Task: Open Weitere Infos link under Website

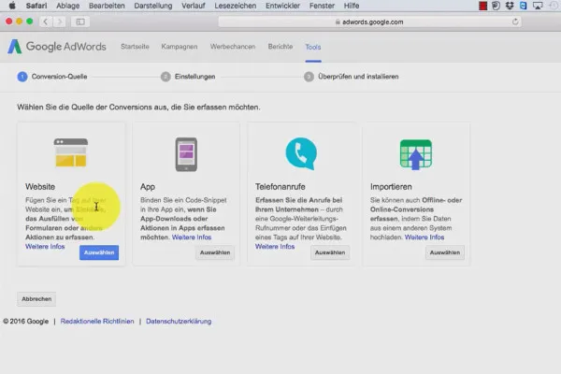Action: click(45, 247)
